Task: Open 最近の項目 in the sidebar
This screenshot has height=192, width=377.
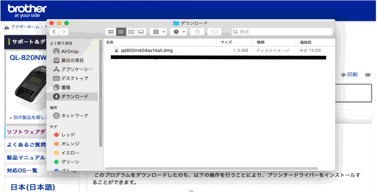Action: pyautogui.click(x=72, y=60)
